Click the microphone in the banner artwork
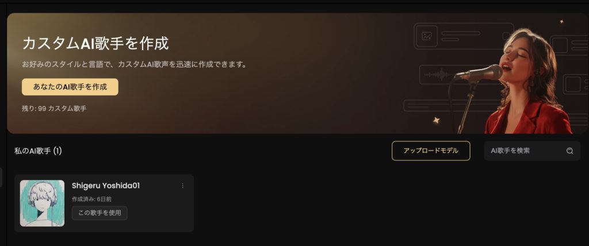 point(479,72)
